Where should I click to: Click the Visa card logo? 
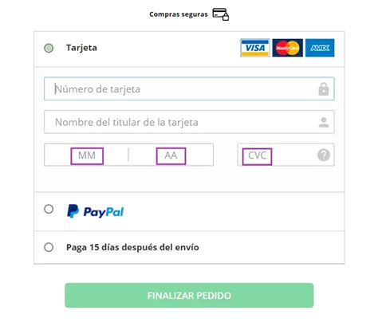[255, 48]
